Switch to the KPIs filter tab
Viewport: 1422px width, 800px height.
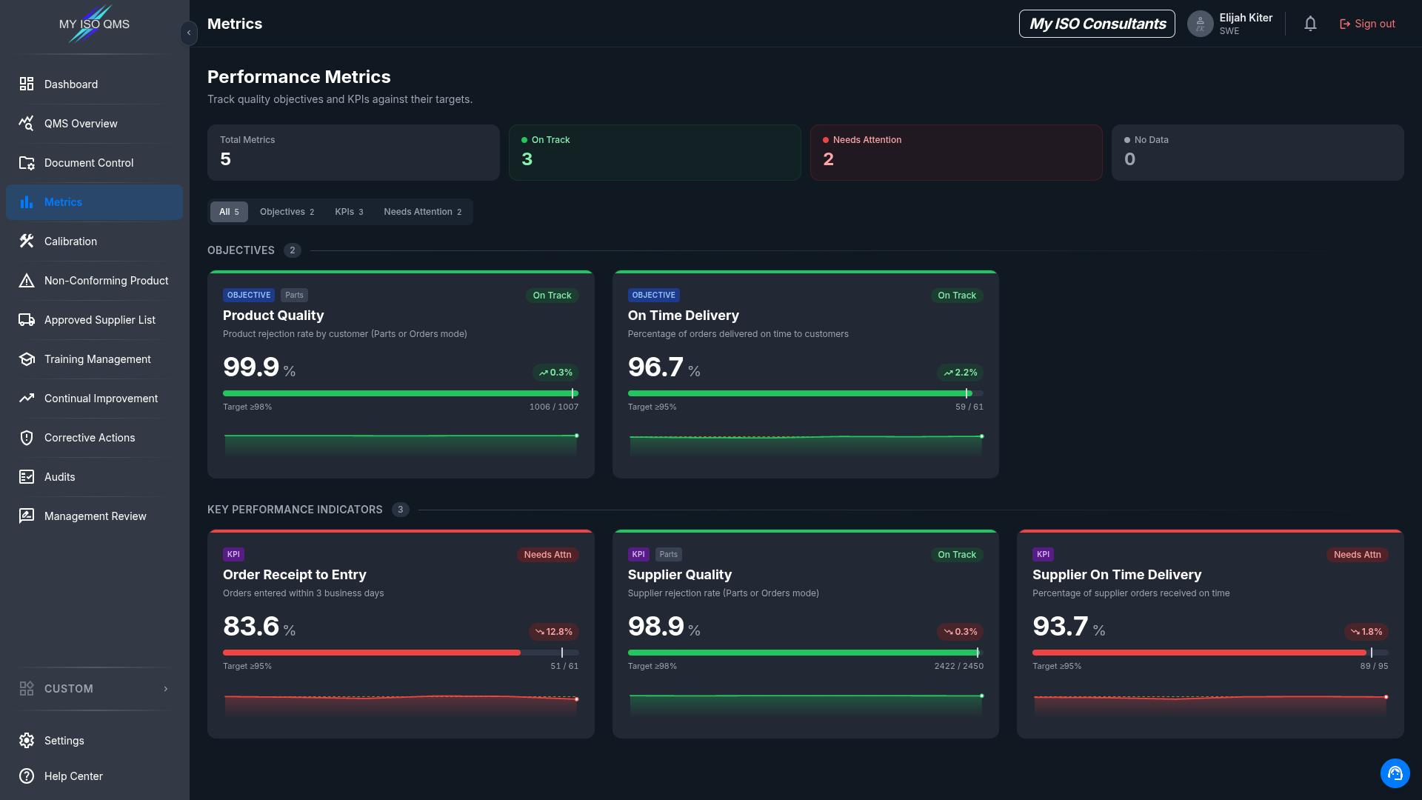tap(349, 212)
